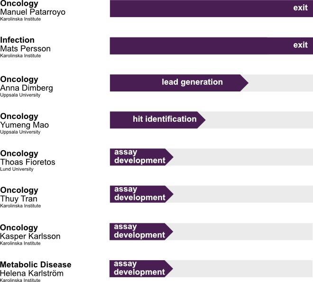
Task: Click the name Manuel Patarroyo
Action: point(33,12)
